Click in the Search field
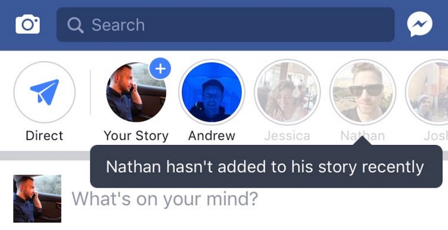 [225, 25]
